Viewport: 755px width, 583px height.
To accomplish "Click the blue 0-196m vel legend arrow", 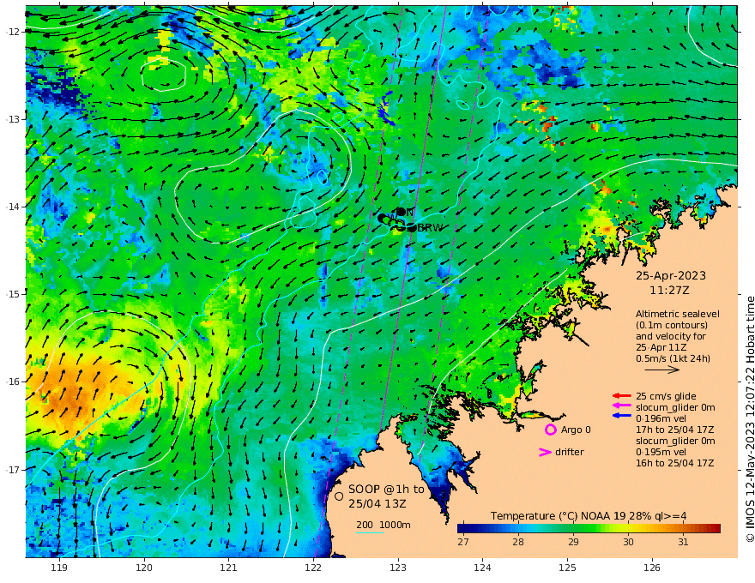I will pyautogui.click(x=622, y=415).
